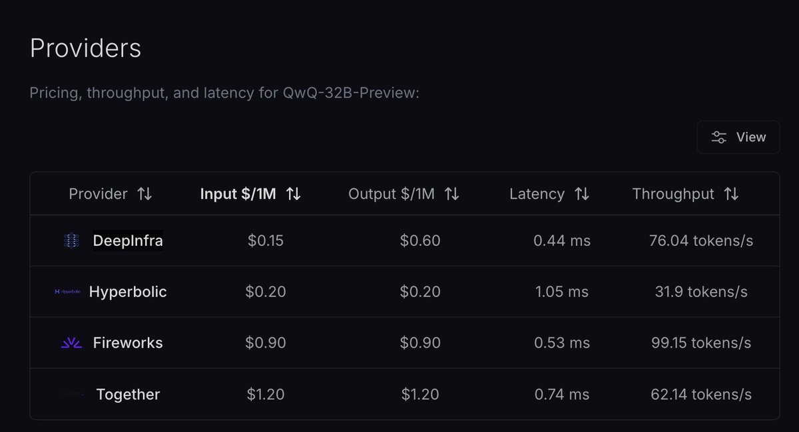Select the Latency column header label
The width and height of the screenshot is (799, 432).
coord(537,194)
